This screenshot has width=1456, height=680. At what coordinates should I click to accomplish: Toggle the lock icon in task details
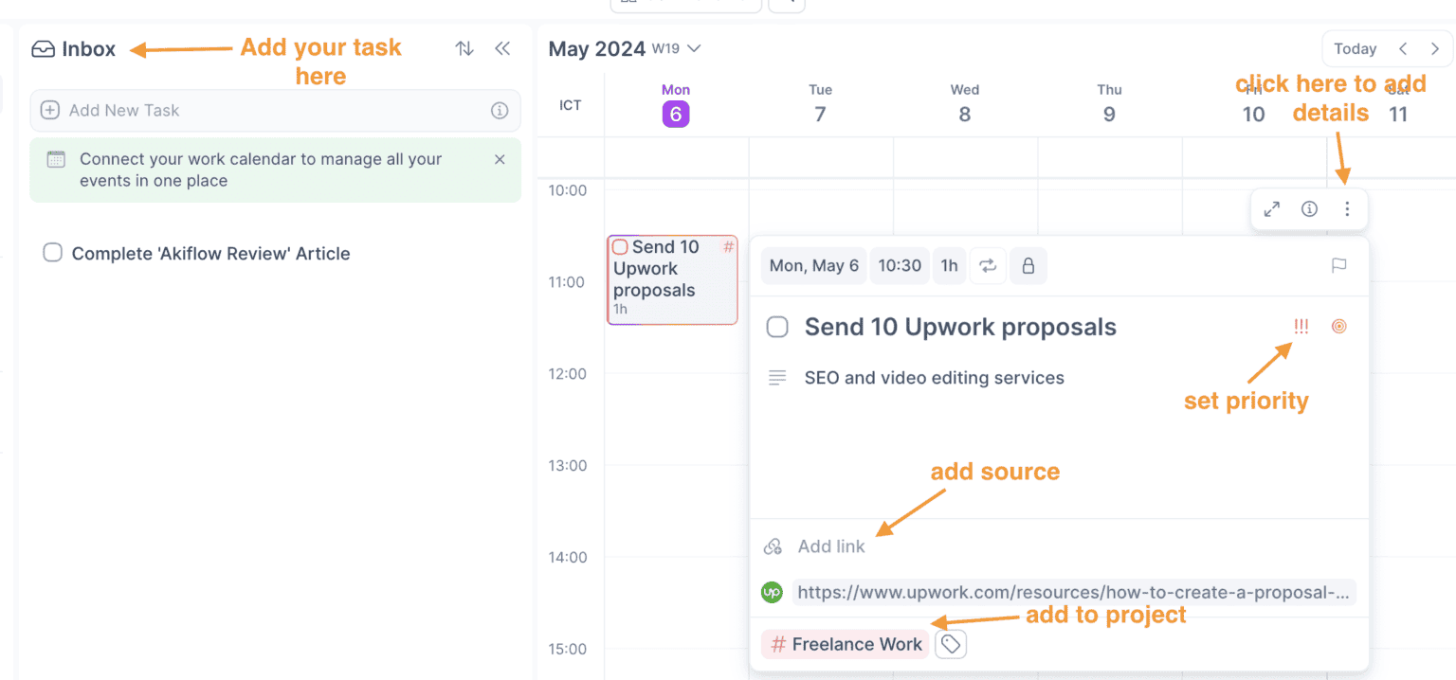(1028, 266)
